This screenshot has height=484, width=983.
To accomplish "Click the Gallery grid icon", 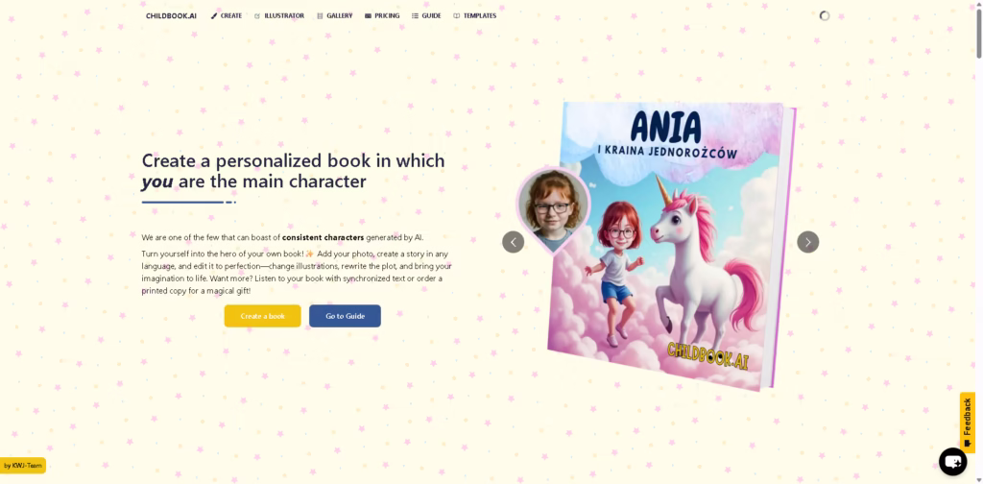I will tap(320, 16).
